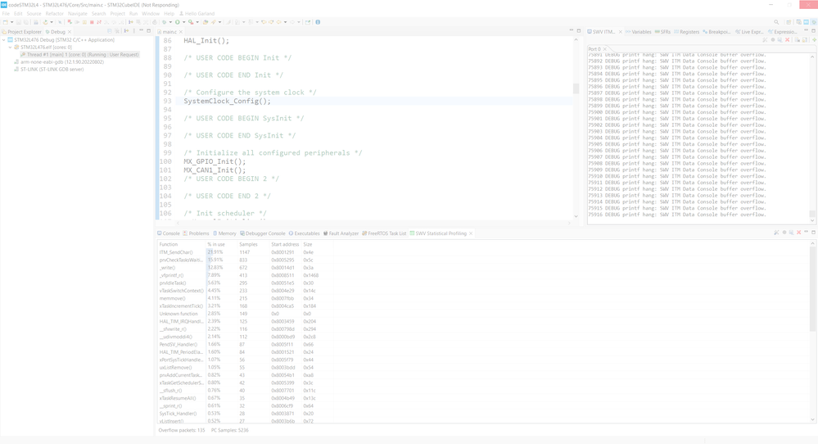This screenshot has height=444, width=818.
Task: Close the SWV Statistical Profiling tab
Action: (471, 233)
